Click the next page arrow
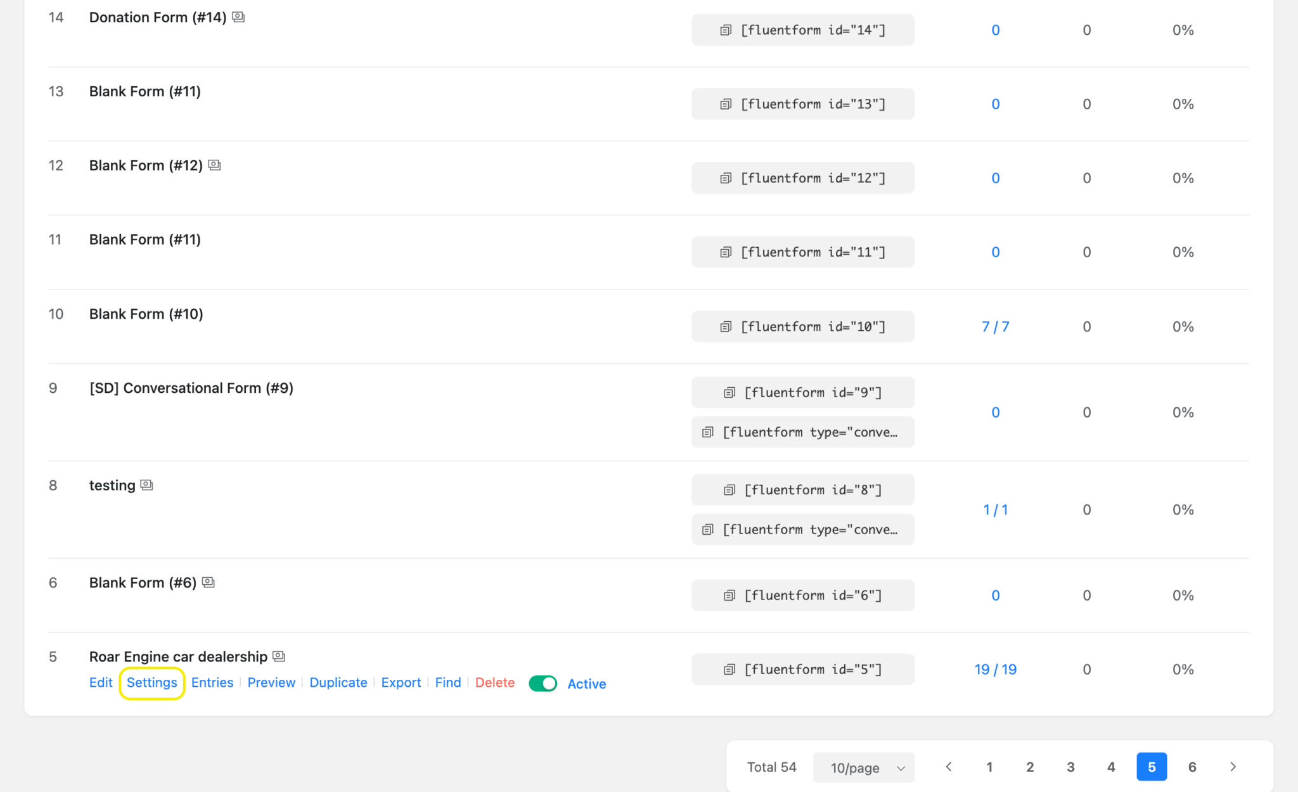Viewport: 1298px width, 792px height. (1233, 767)
